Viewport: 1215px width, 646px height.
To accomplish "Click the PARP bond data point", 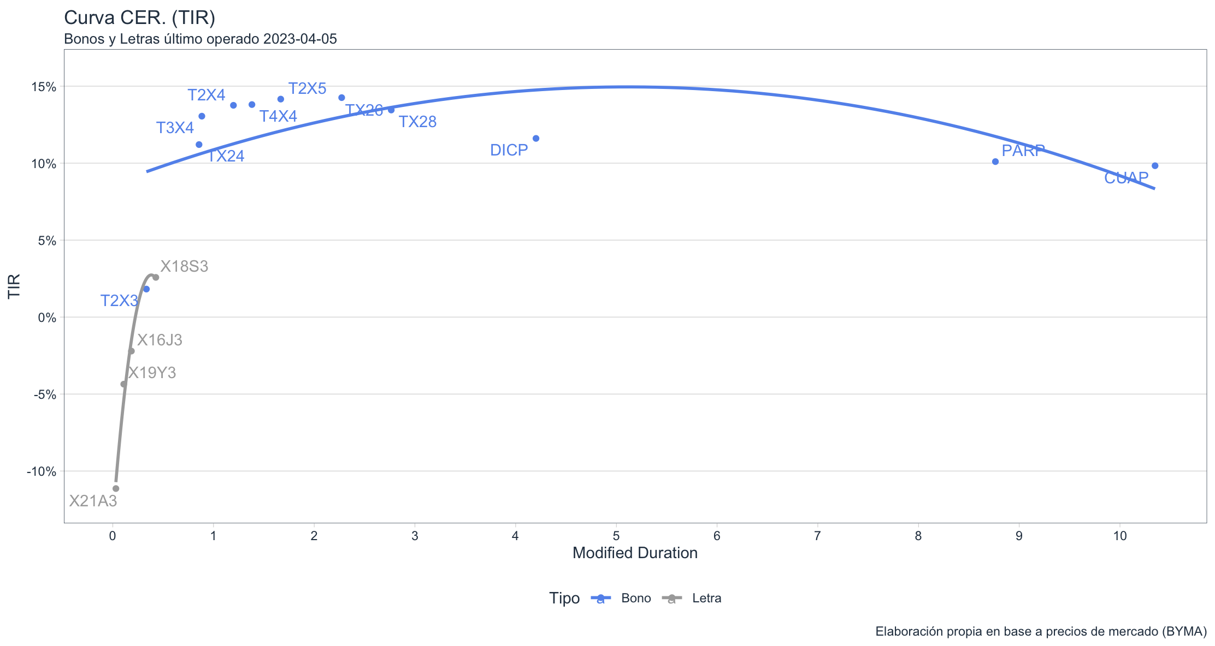I will click(995, 161).
